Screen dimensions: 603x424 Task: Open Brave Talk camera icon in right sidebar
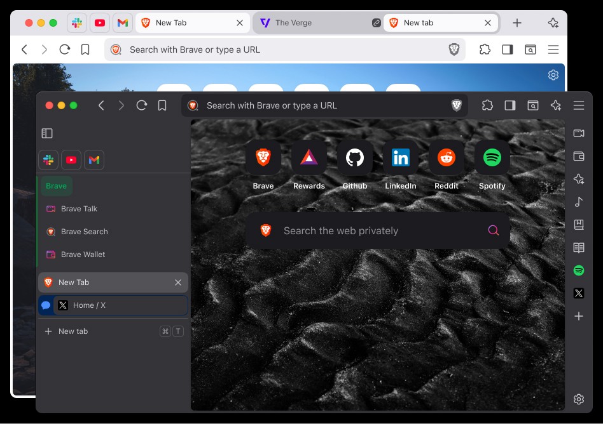click(578, 133)
